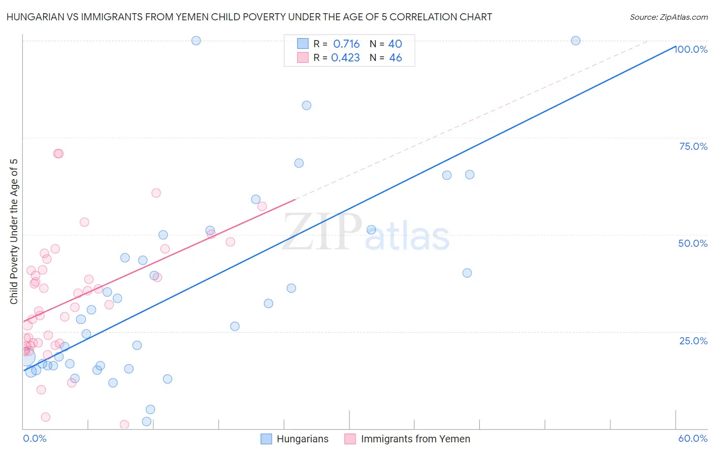Click the pink R = 0.423 stats swatch
This screenshot has height=453, width=714.
[303, 57]
